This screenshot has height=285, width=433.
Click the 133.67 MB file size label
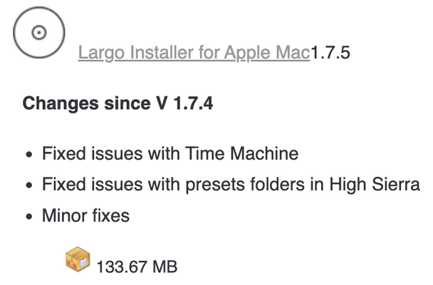tap(137, 266)
